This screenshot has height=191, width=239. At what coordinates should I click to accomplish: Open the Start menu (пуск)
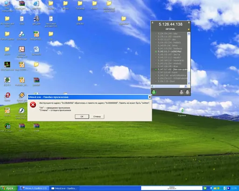pyautogui.click(x=9, y=188)
